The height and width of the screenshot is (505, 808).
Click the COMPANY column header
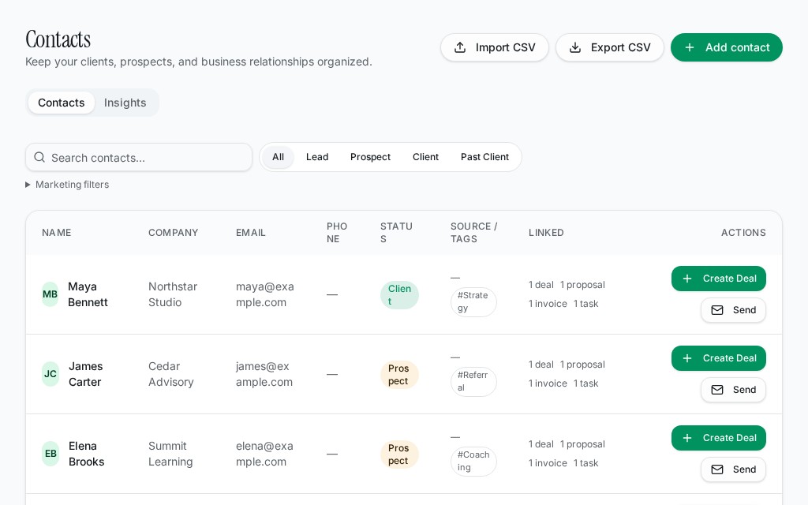pos(173,233)
